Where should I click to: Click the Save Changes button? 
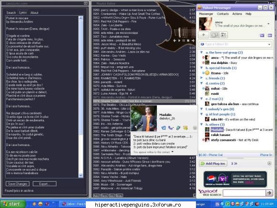[18, 184]
